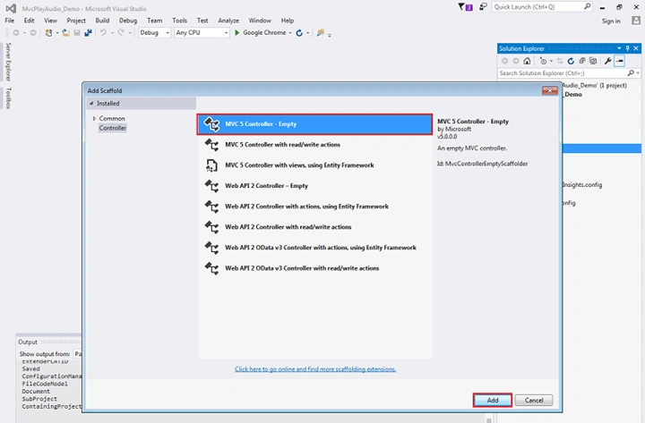Viewport: 645px width, 423px height.
Task: Open the New Project icon dropdown arrow
Action: coord(56,33)
